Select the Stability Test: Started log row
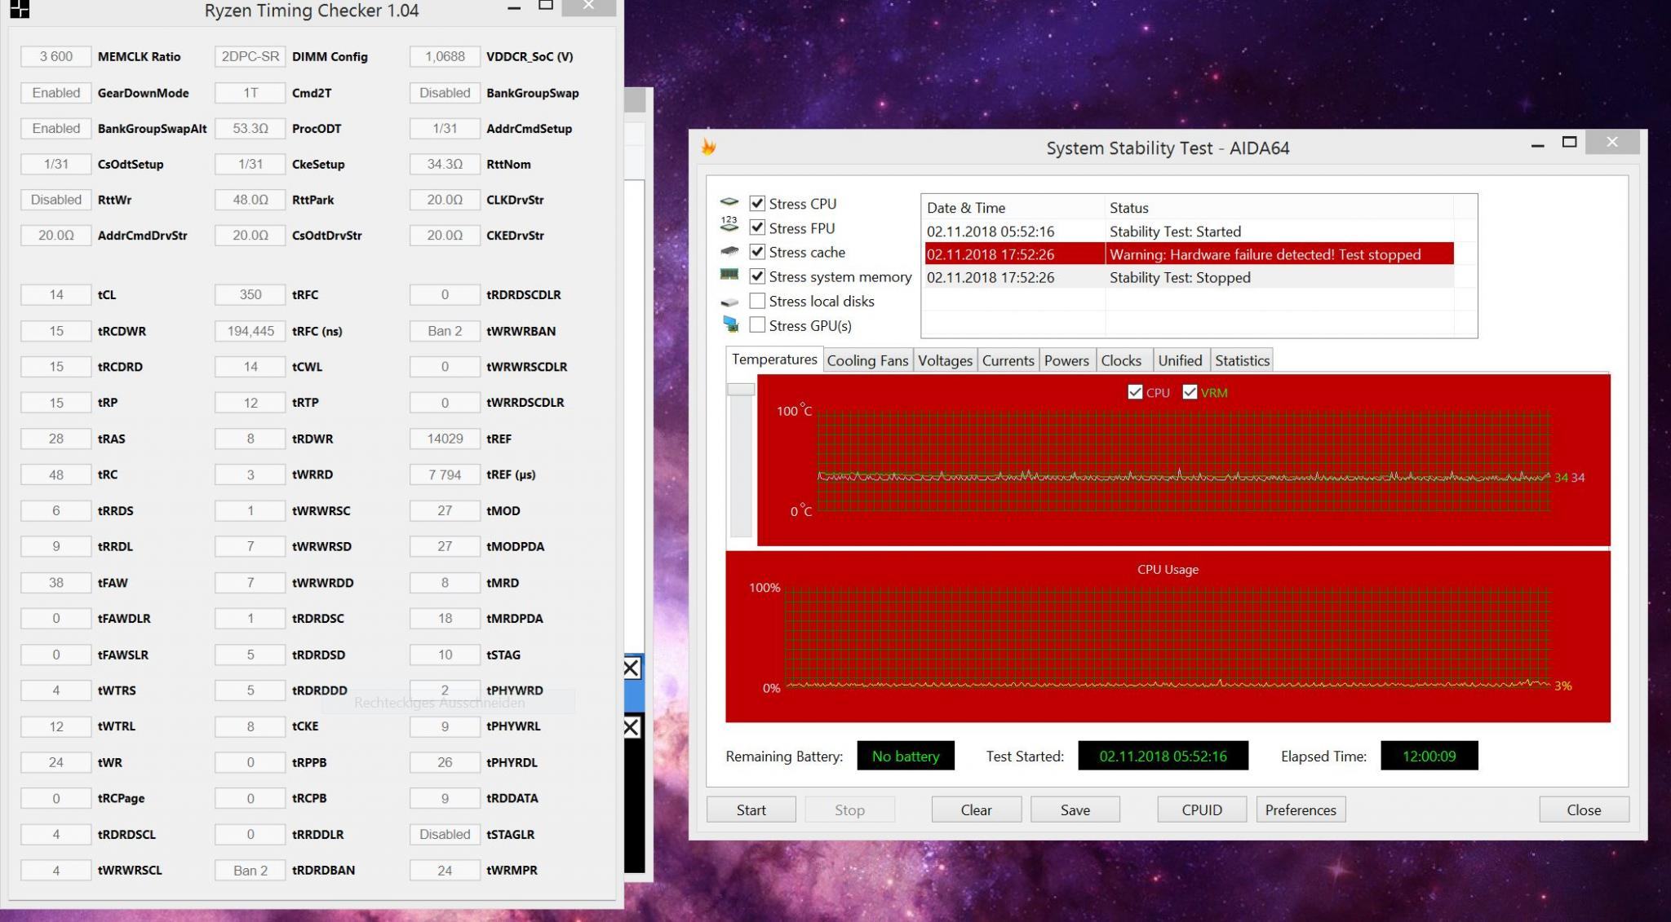Screen dimensions: 1671x922 (x=1189, y=232)
